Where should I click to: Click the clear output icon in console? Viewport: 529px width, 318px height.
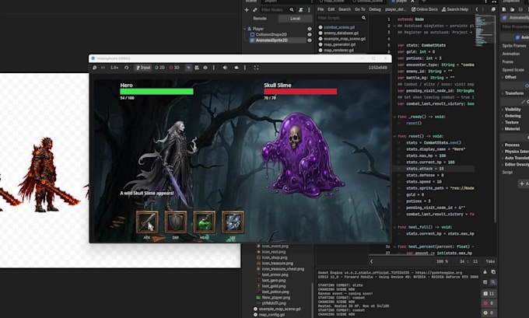485,272
